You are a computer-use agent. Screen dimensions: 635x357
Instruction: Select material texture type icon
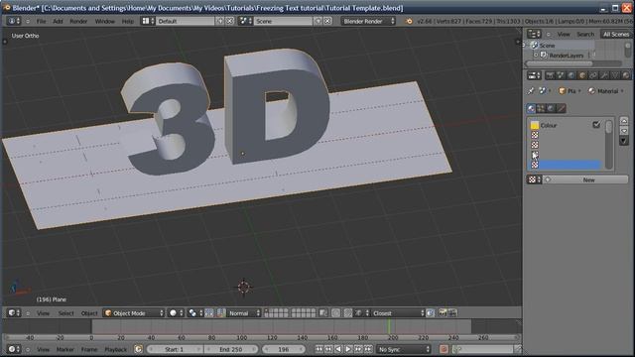[x=532, y=108]
